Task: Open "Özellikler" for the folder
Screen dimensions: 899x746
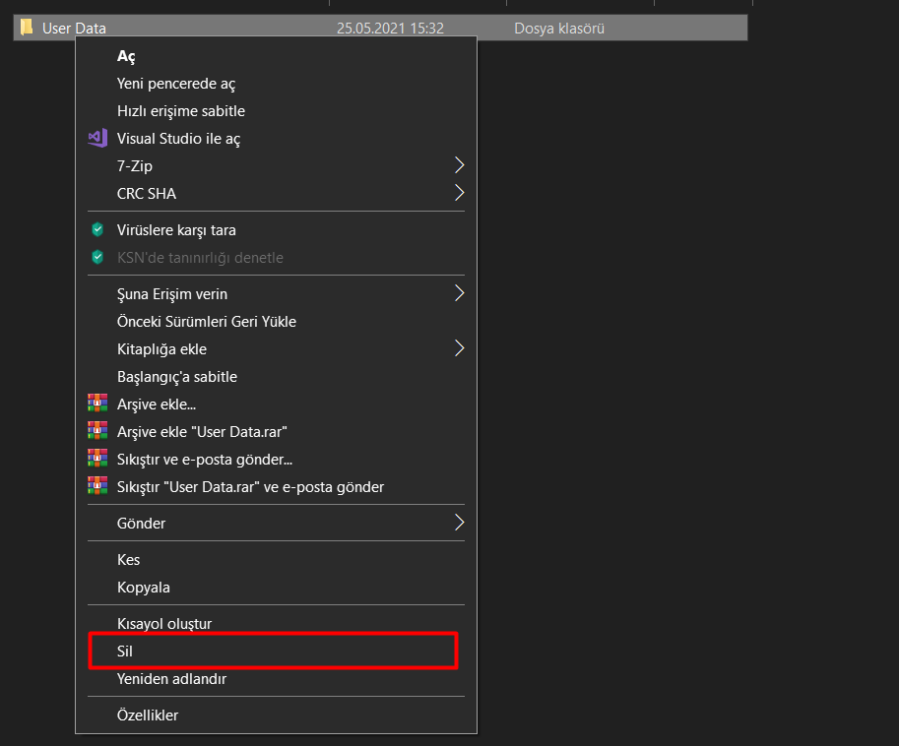Action: [148, 715]
